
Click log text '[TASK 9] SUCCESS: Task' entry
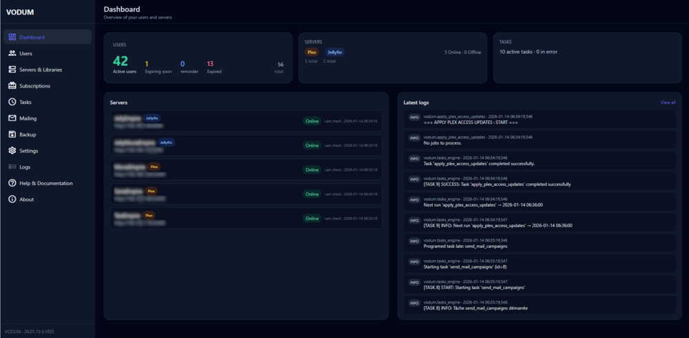pos(497,184)
